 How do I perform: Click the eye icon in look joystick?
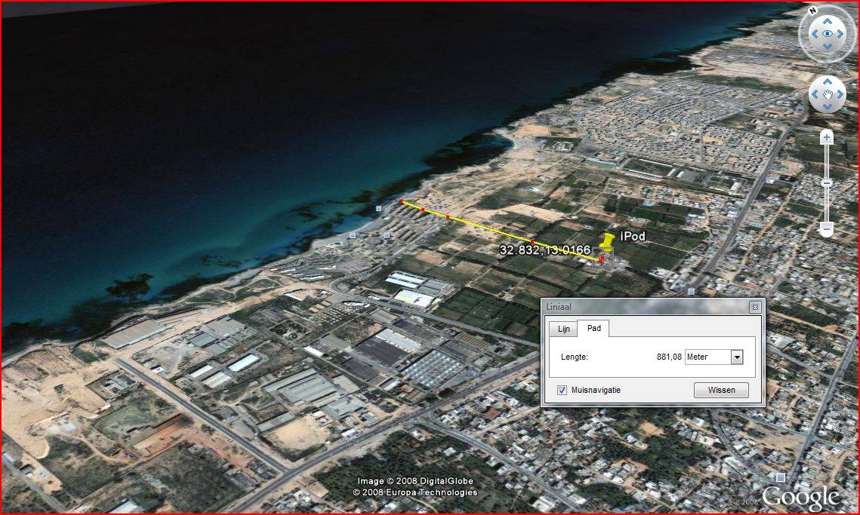coord(828,34)
